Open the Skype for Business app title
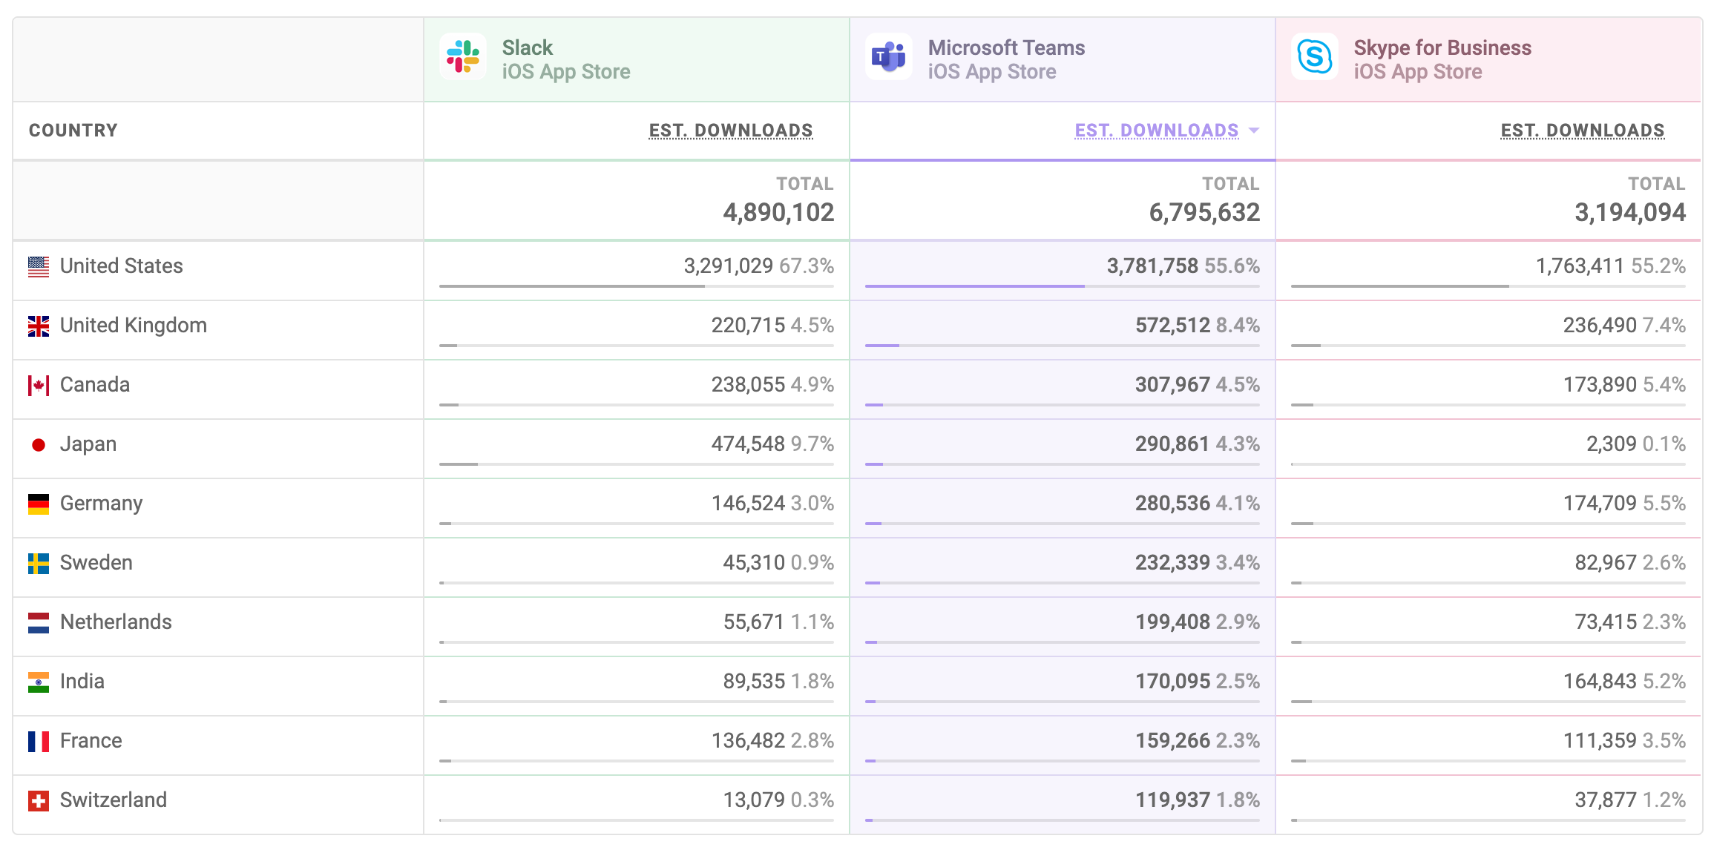This screenshot has height=850, width=1714. (x=1442, y=47)
